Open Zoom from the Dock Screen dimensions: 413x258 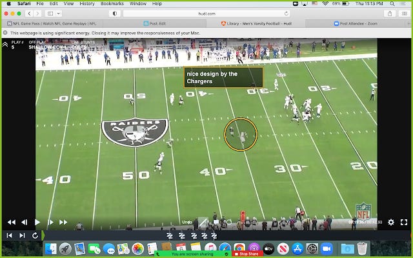pyautogui.click(x=327, y=248)
